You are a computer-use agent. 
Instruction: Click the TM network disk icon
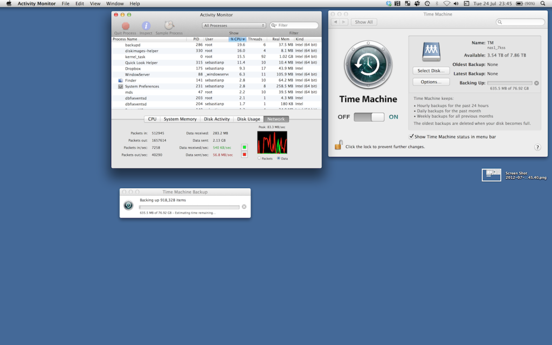tap(431, 52)
